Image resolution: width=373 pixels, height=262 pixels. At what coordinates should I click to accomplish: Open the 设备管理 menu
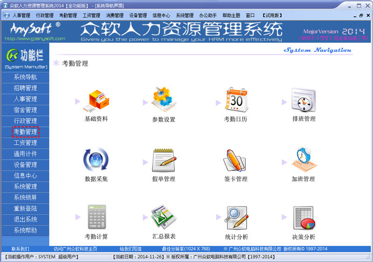point(138,15)
